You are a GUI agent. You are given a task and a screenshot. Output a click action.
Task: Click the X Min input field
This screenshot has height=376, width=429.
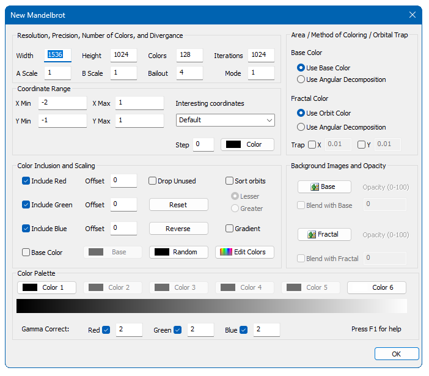coord(62,103)
